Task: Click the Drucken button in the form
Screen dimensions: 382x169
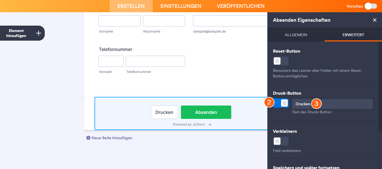Action: click(164, 112)
